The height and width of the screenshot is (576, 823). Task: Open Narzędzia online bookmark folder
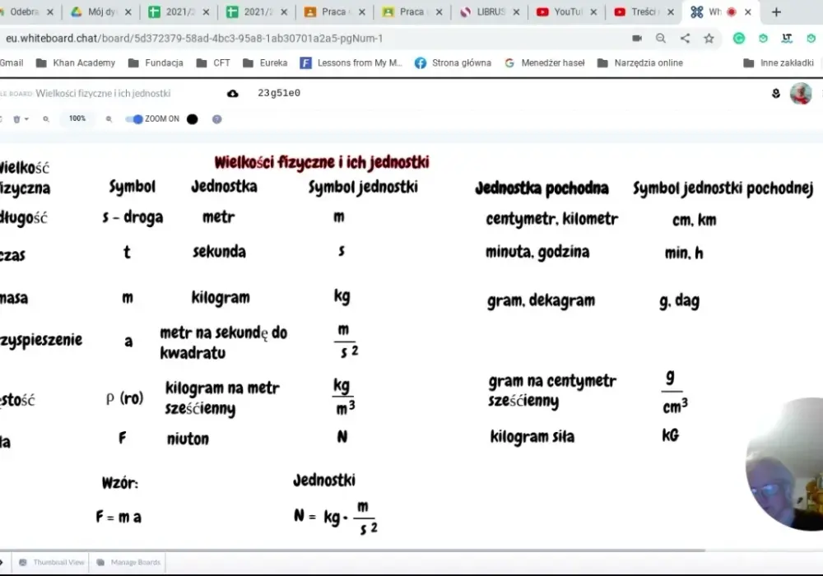[639, 63]
